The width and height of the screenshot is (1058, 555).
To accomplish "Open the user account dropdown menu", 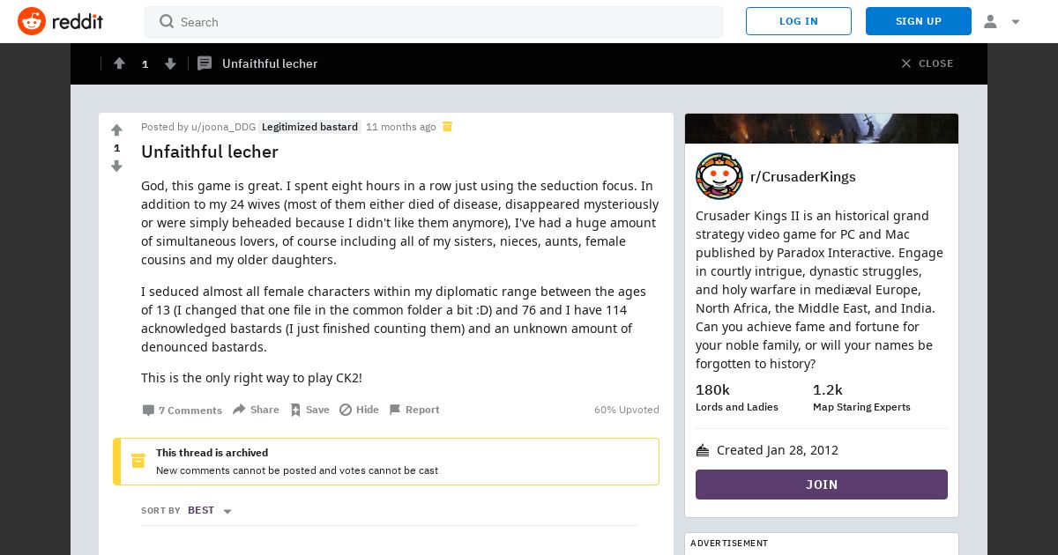I will [1002, 21].
